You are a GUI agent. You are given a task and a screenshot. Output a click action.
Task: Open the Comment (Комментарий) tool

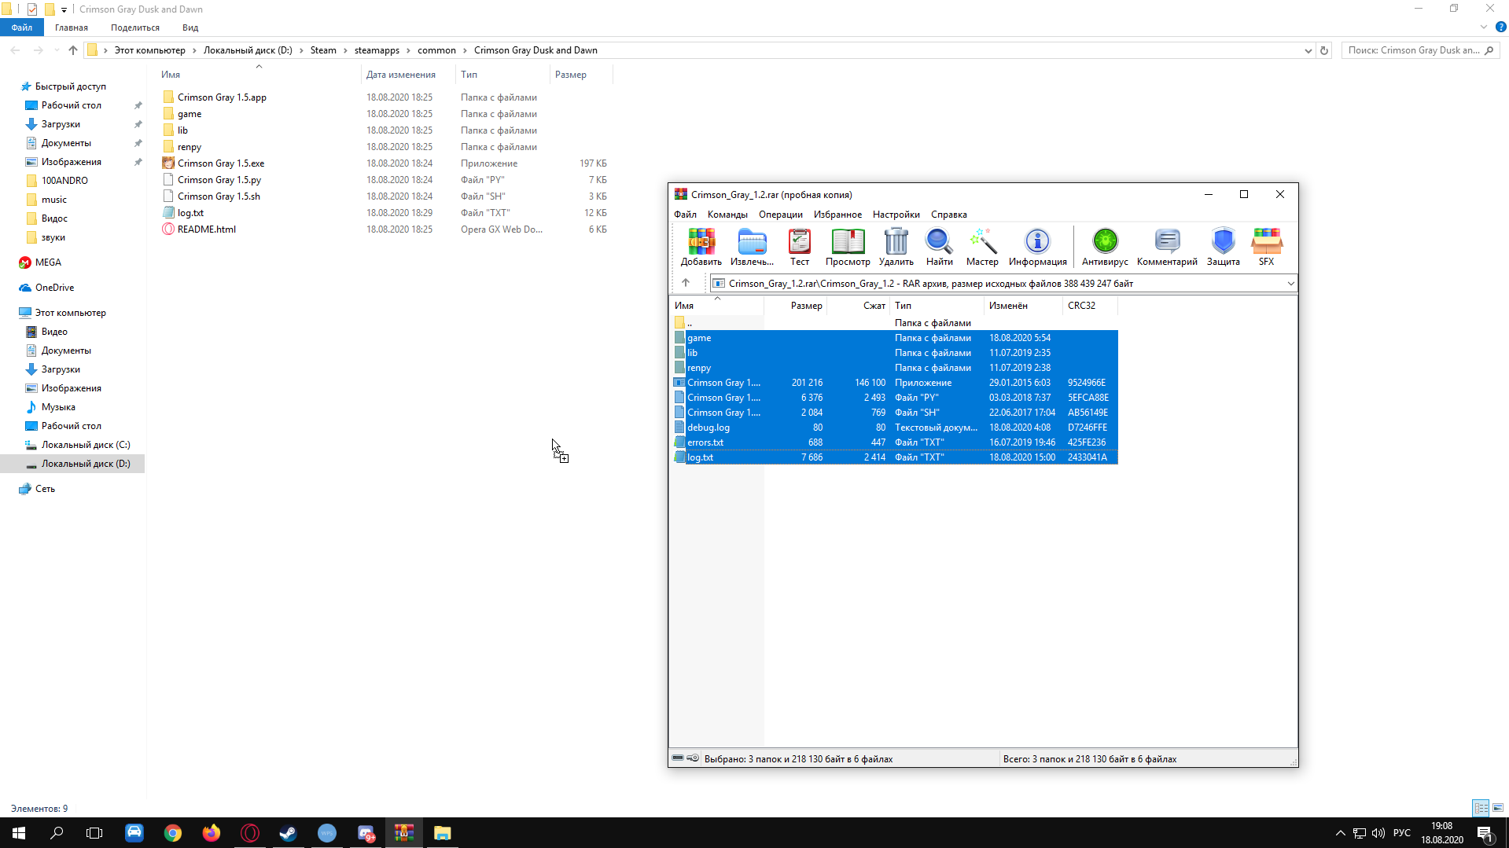click(x=1167, y=247)
